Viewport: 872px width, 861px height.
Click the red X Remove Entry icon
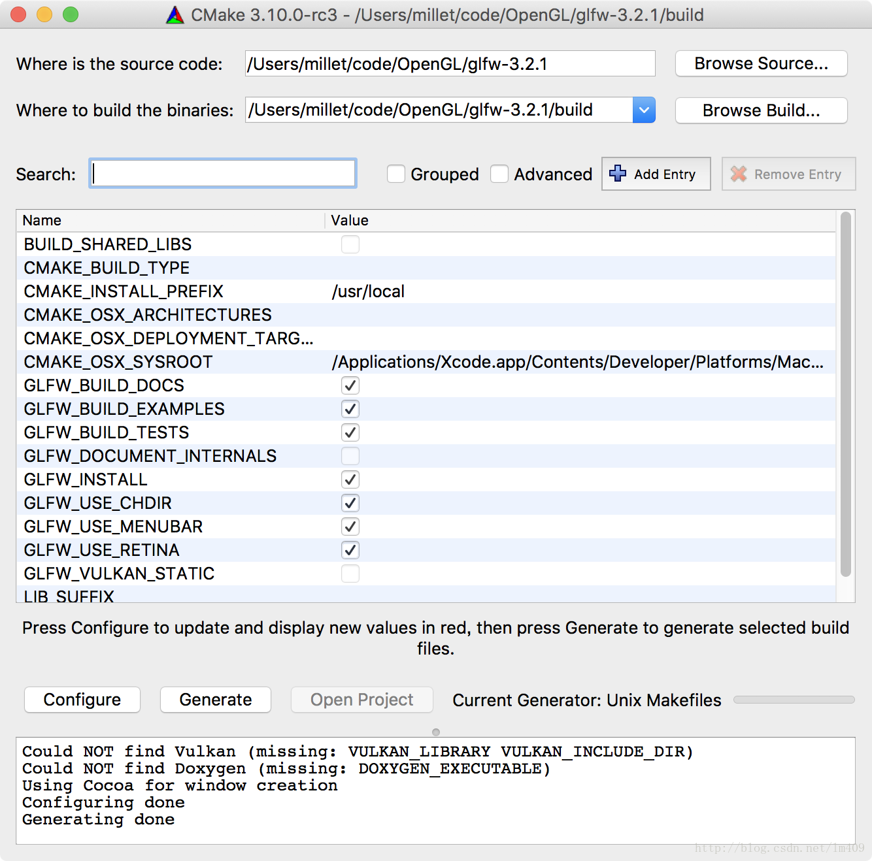click(x=739, y=174)
